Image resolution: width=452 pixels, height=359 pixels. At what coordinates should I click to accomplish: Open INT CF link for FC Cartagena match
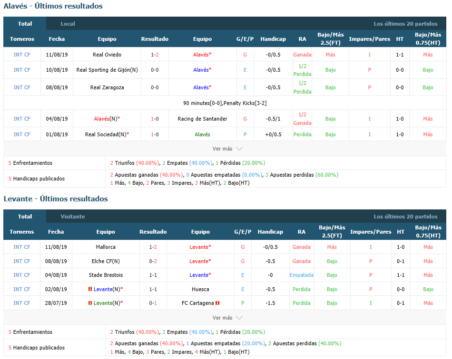click(21, 303)
